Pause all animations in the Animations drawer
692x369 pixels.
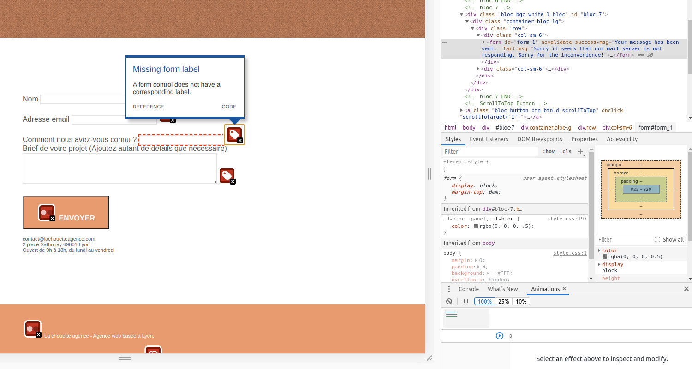click(466, 301)
